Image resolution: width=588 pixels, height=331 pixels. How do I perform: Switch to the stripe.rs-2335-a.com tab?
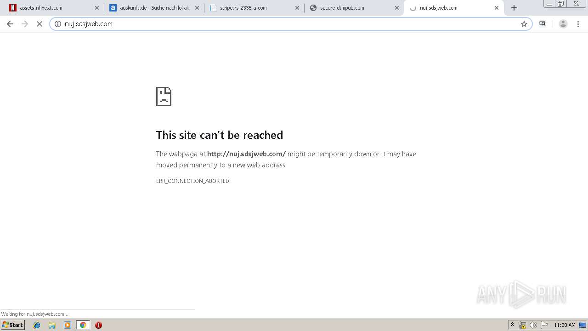coord(254,8)
